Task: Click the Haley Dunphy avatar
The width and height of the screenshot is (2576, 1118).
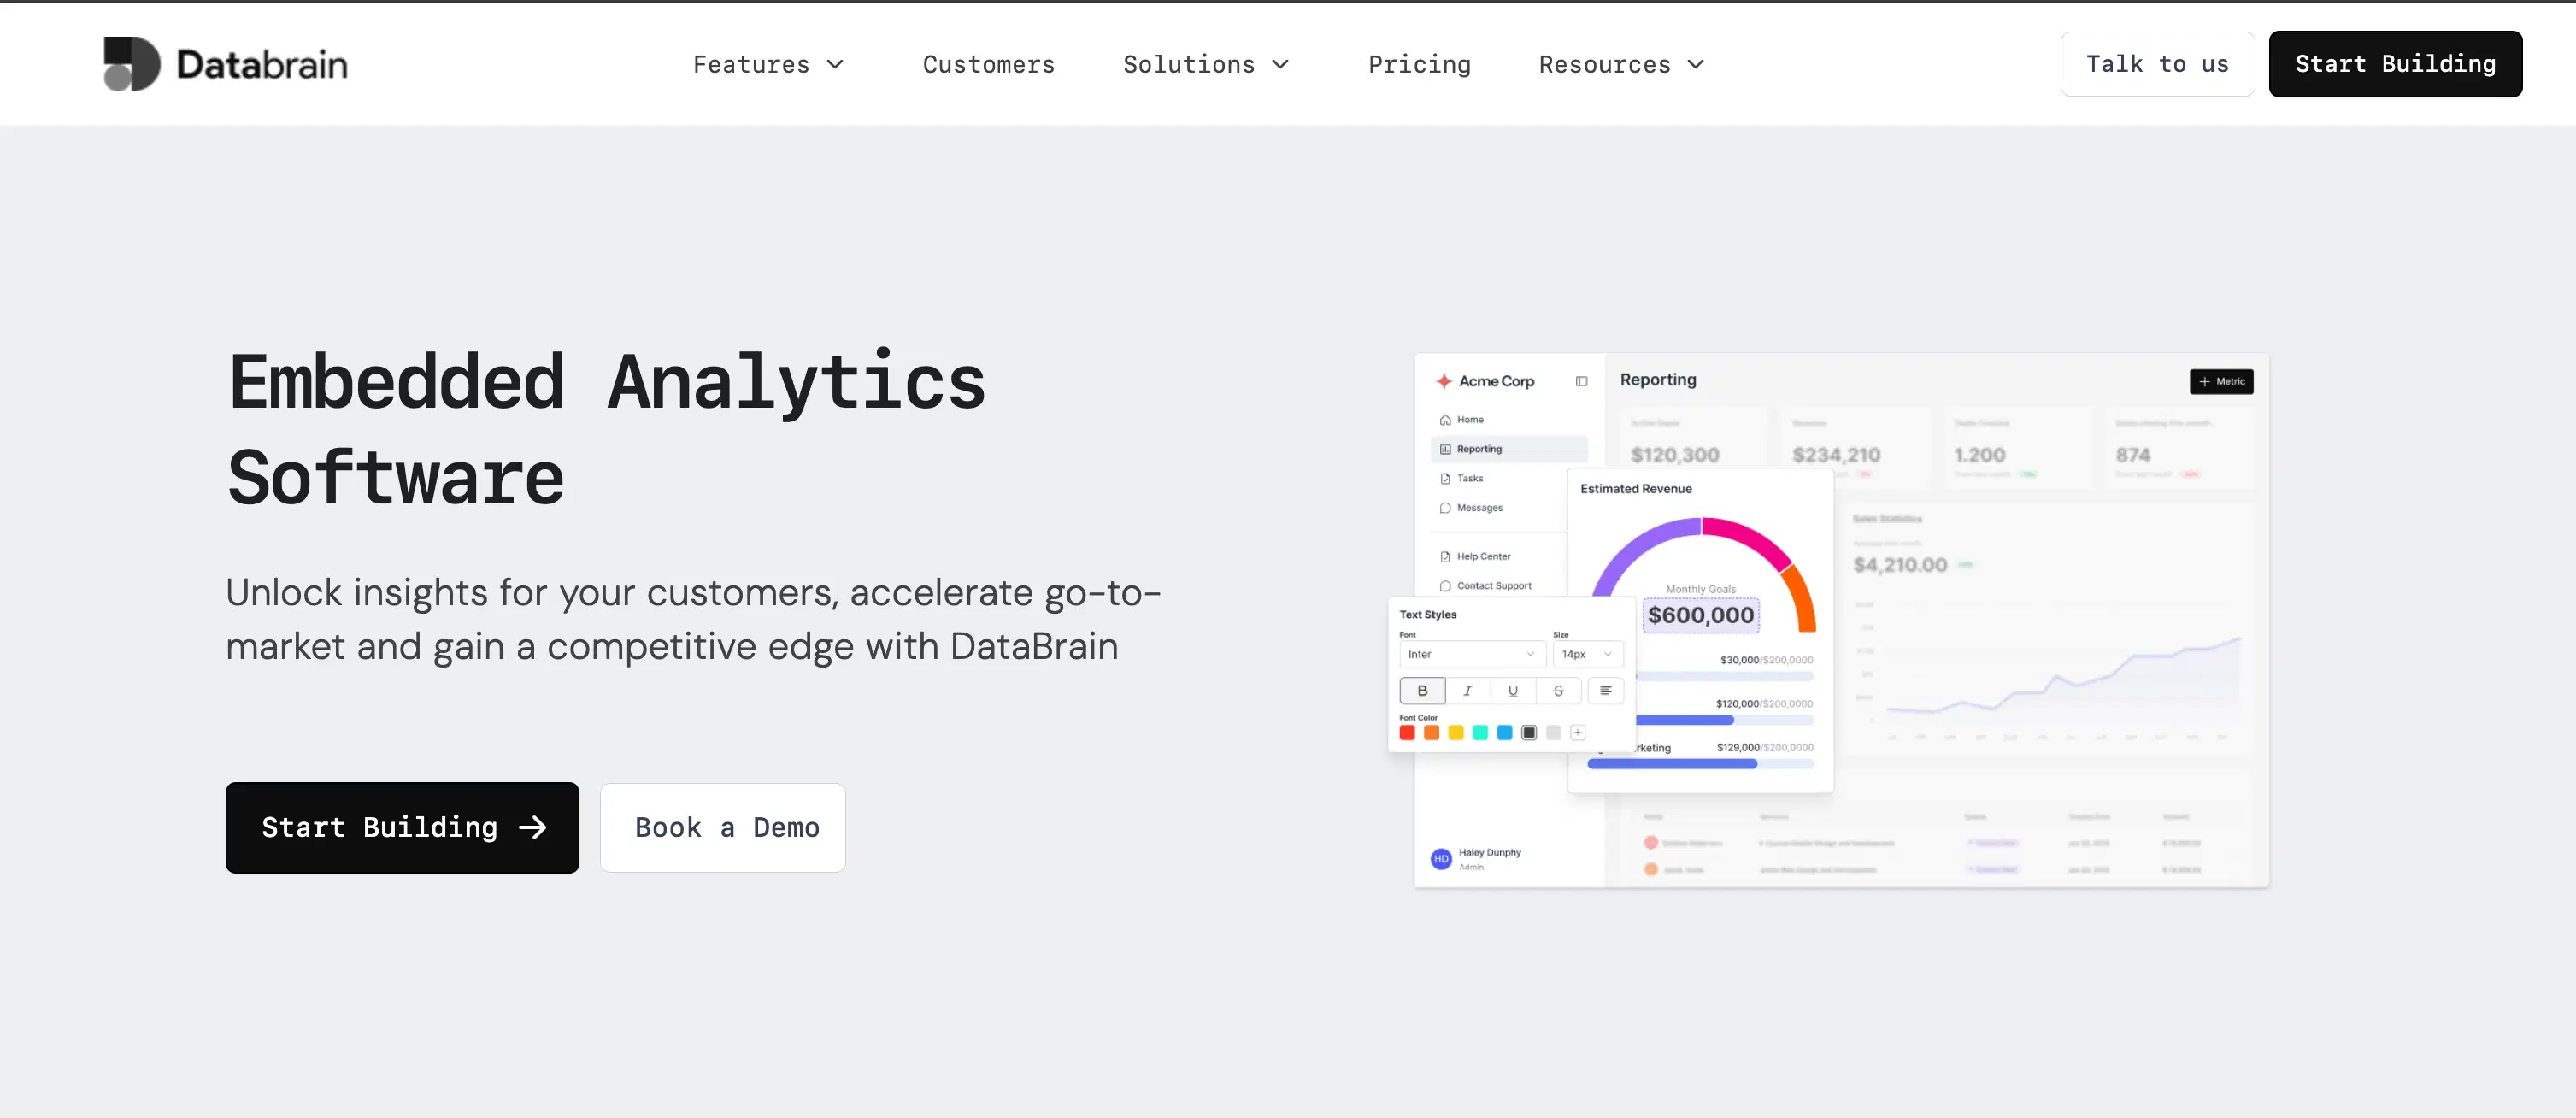Action: 1440,858
